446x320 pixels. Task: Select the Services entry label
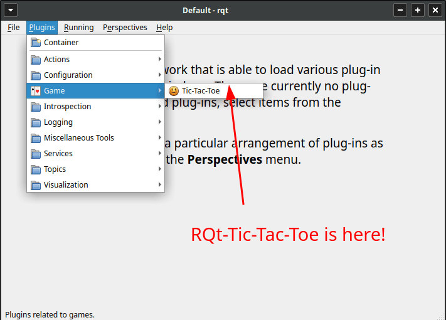click(x=58, y=154)
